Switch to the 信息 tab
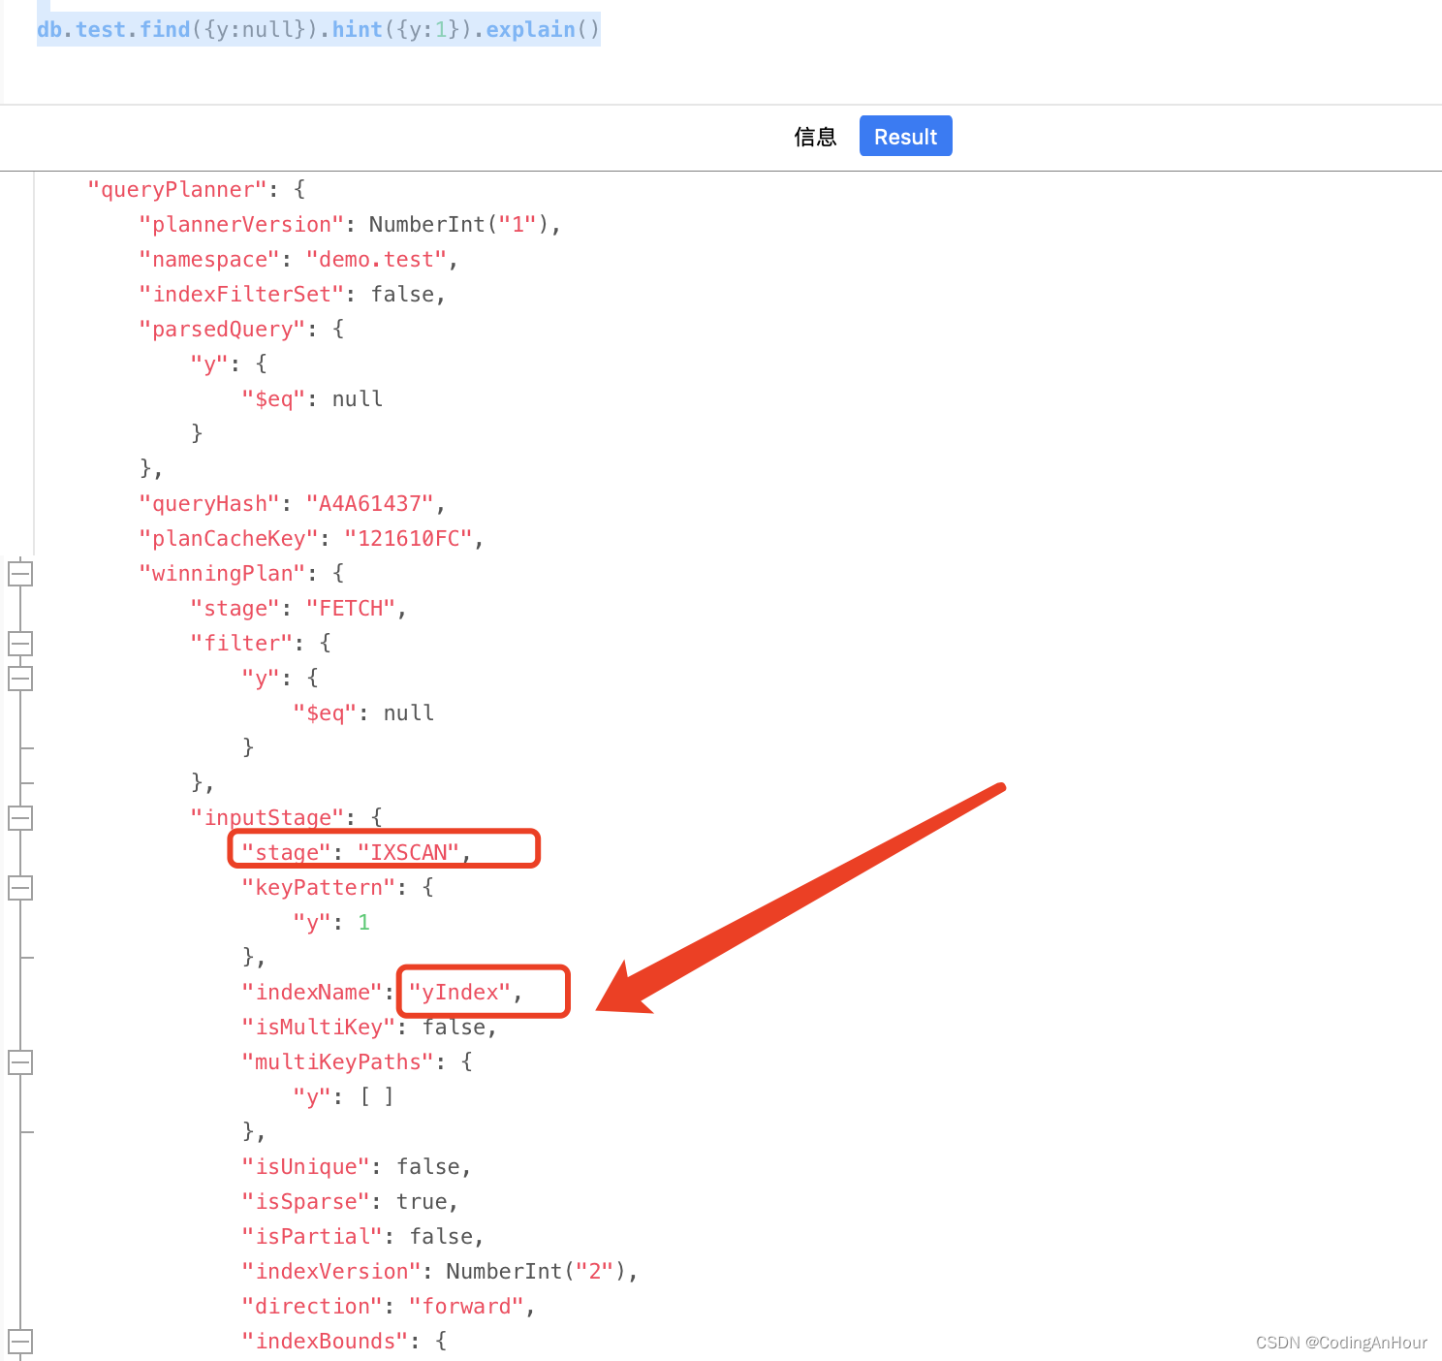Screen dimensions: 1442x1361 (815, 137)
